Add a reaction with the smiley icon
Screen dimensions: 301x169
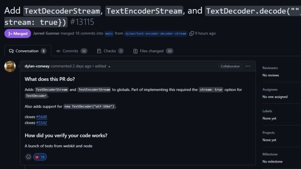click(28, 157)
